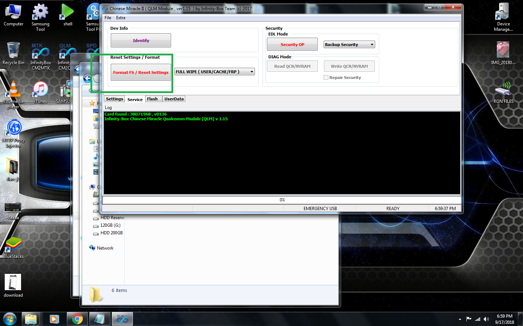Open the BlueStacks shortcut
The width and height of the screenshot is (523, 326).
tap(13, 247)
